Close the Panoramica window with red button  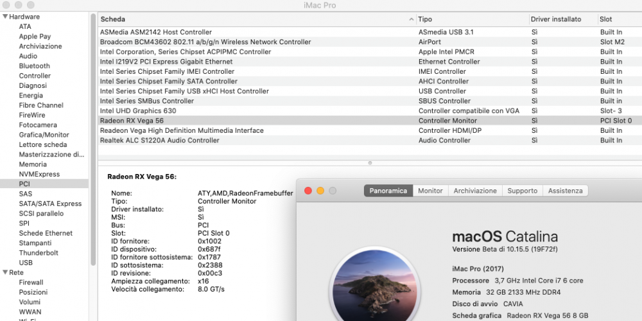point(308,191)
